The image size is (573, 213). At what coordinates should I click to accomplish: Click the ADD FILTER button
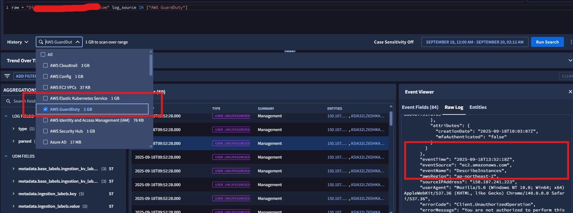point(25,76)
